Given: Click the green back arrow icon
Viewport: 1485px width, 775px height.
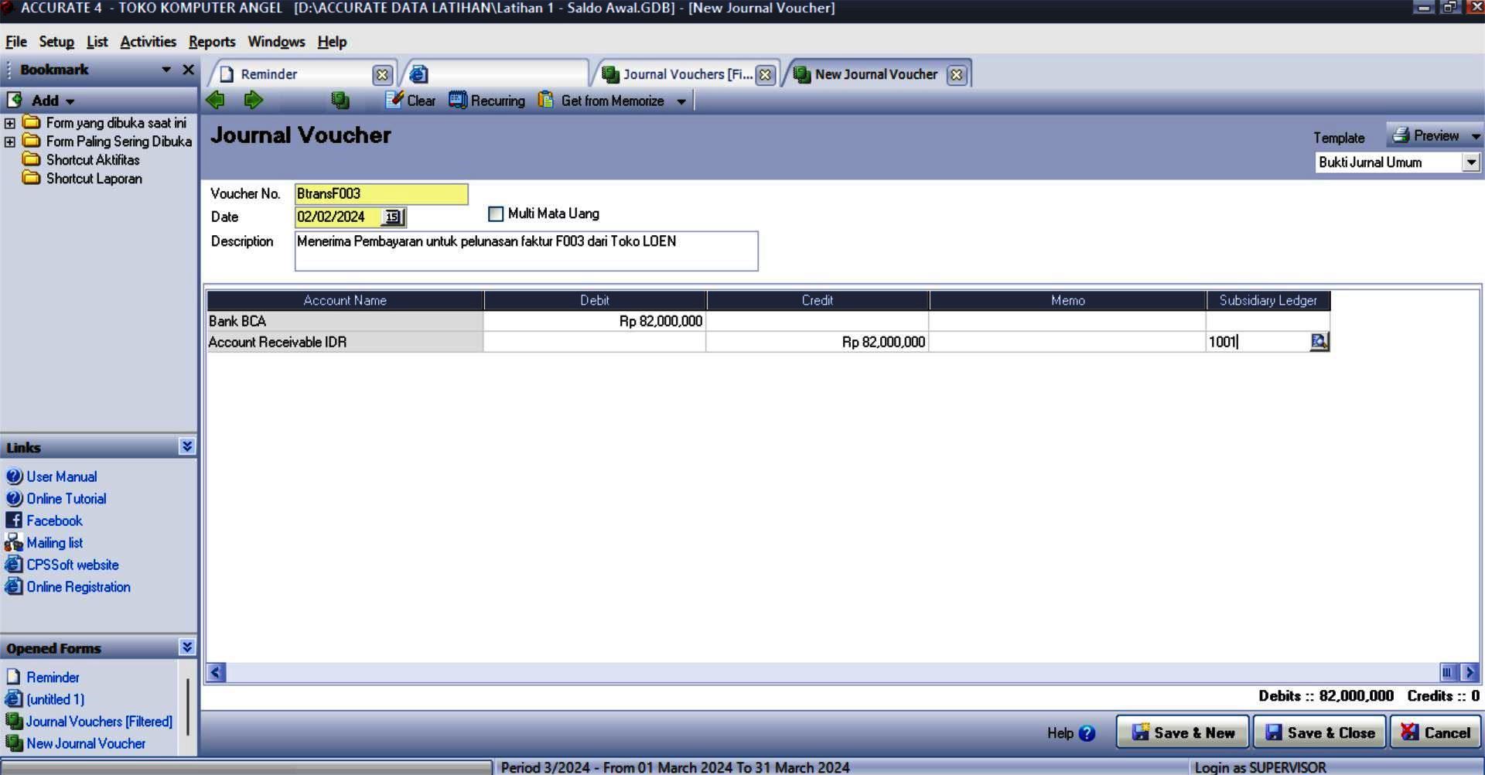Looking at the screenshot, I should pyautogui.click(x=216, y=100).
